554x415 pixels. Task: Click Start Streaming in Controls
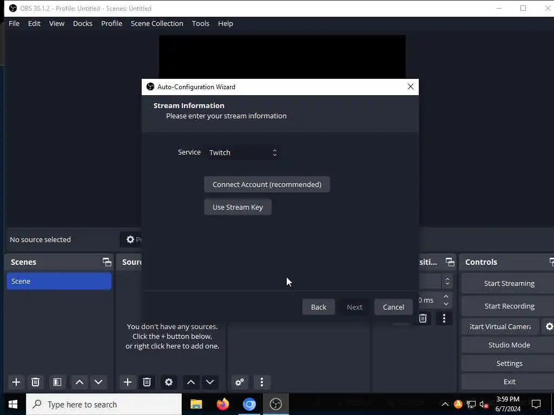509,283
